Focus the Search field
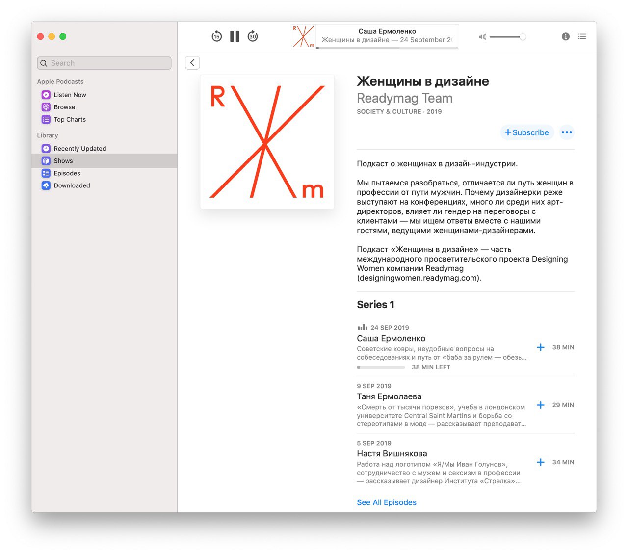 click(x=104, y=63)
